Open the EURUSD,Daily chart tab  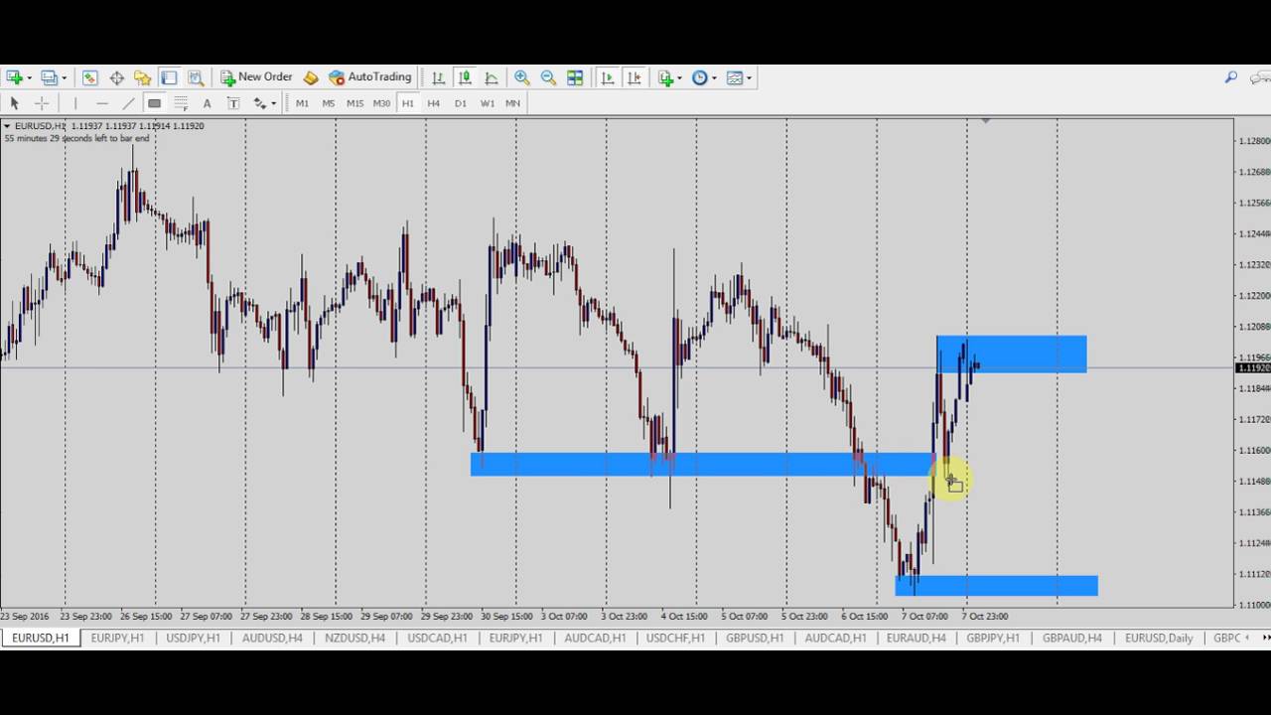click(1159, 638)
